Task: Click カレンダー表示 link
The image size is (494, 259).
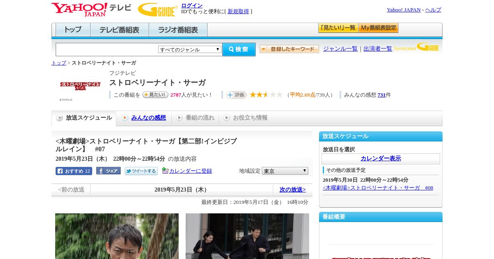Action: (x=381, y=159)
